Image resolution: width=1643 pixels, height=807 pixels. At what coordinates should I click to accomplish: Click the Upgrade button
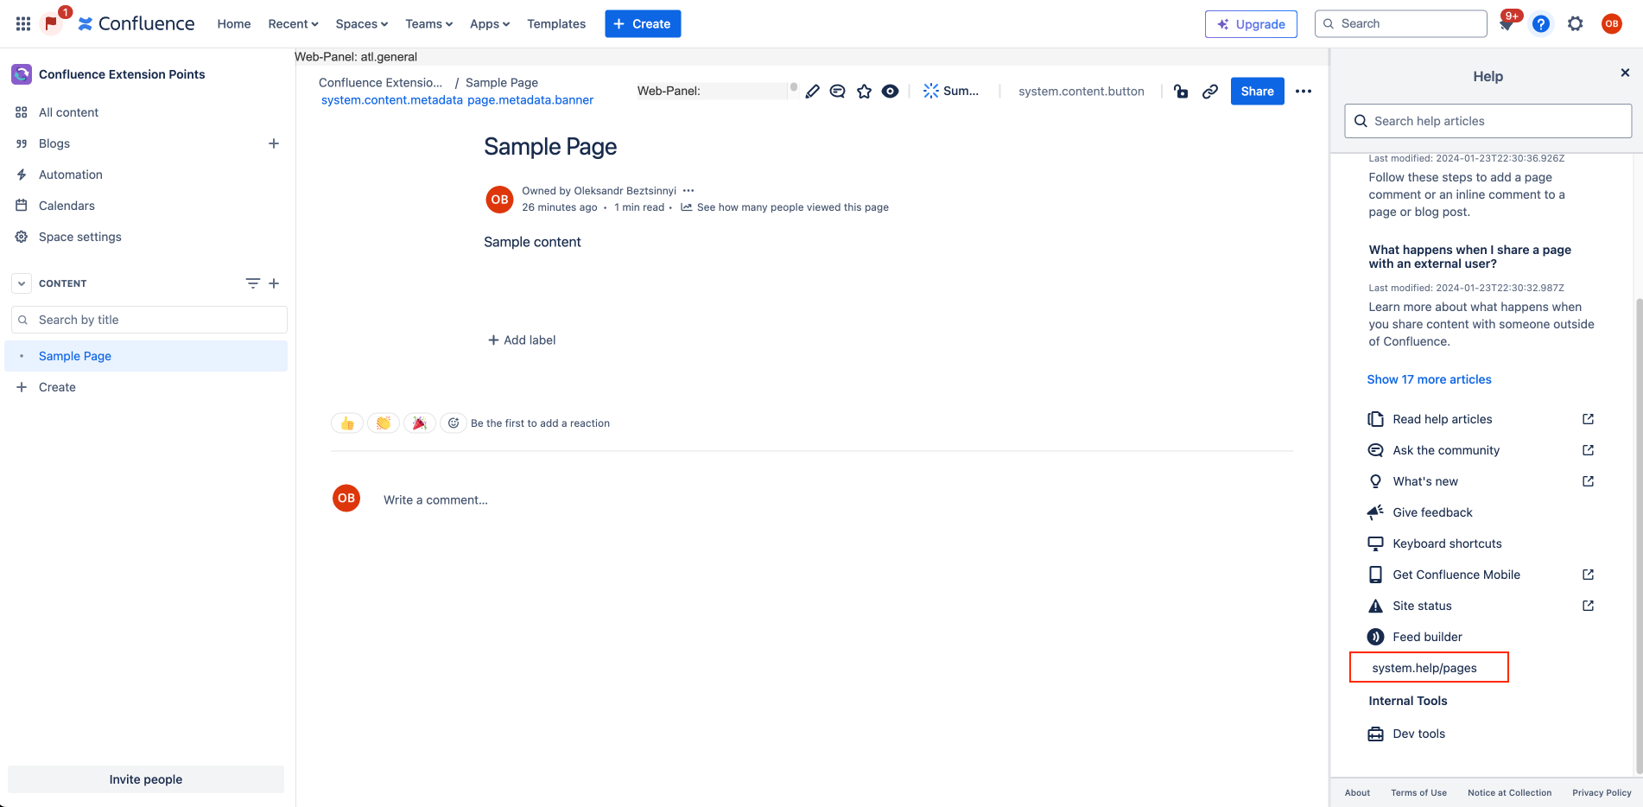(x=1251, y=23)
